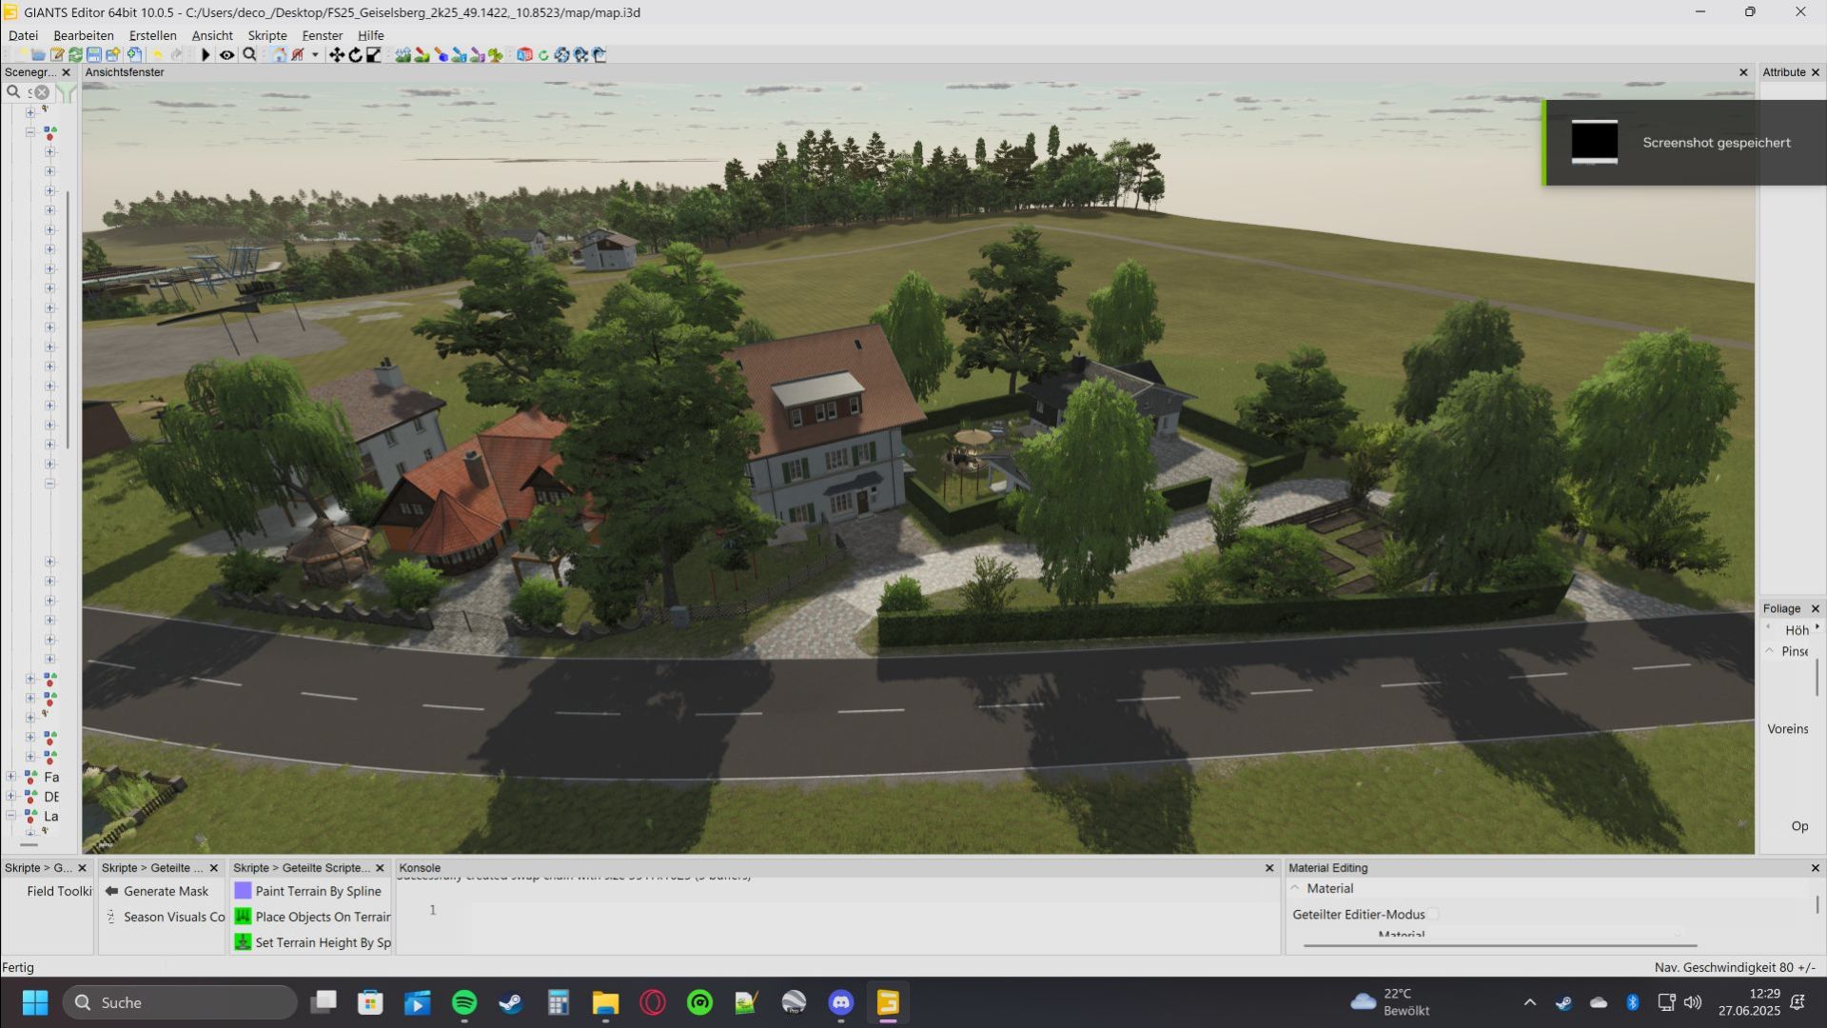1827x1028 pixels.
Task: Run Place Objects On Terrain script
Action: (x=313, y=917)
